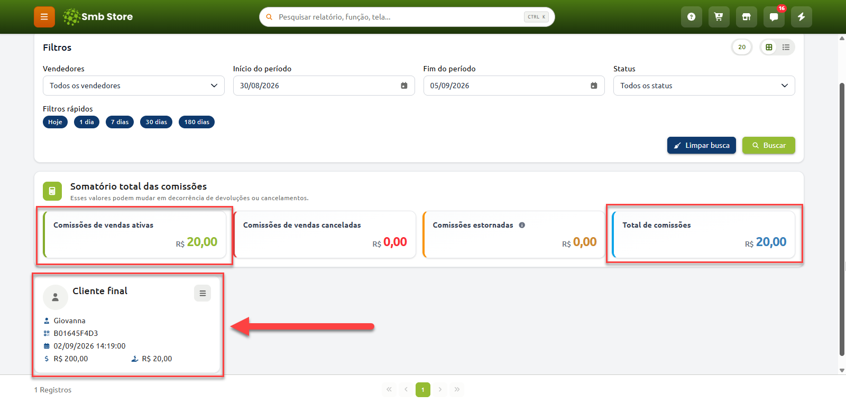
Task: Open Cliente final card options menu
Action: point(203,293)
